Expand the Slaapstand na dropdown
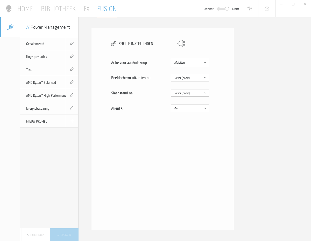311x241 pixels. 190,93
